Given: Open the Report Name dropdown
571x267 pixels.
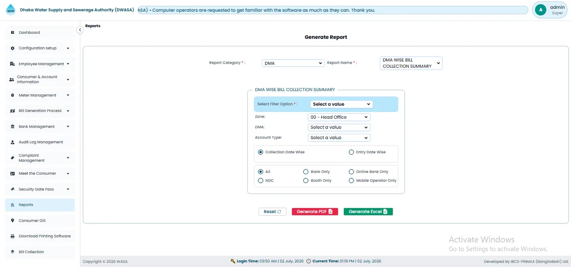Looking at the screenshot, I should 411,63.
